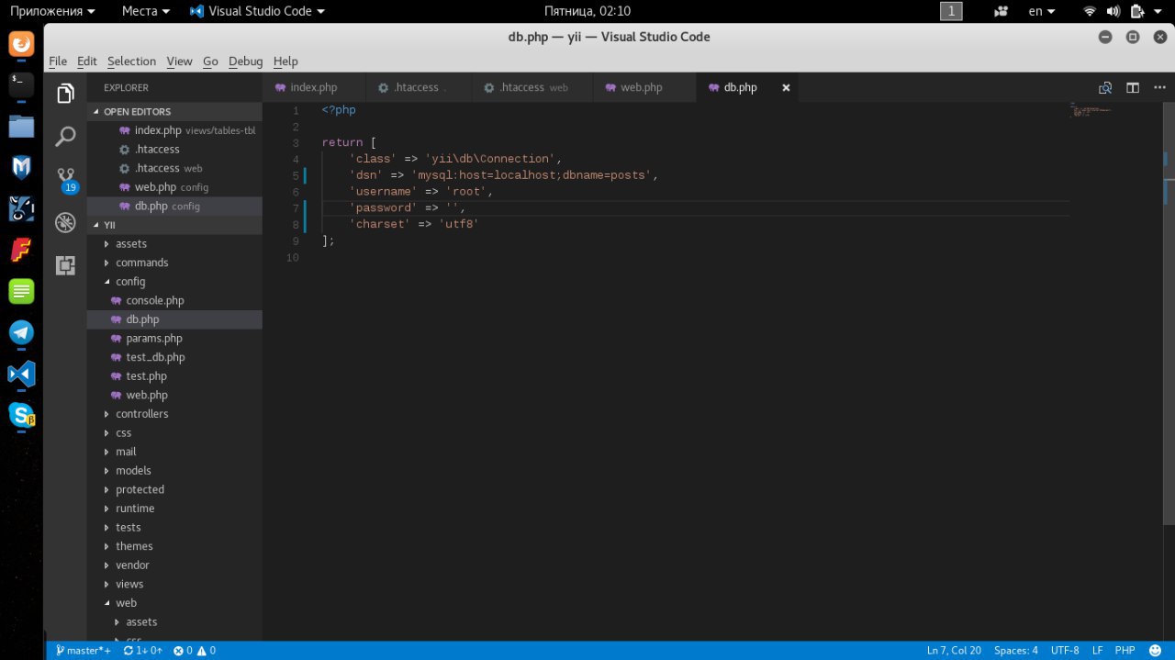Open the Search view icon

click(65, 137)
